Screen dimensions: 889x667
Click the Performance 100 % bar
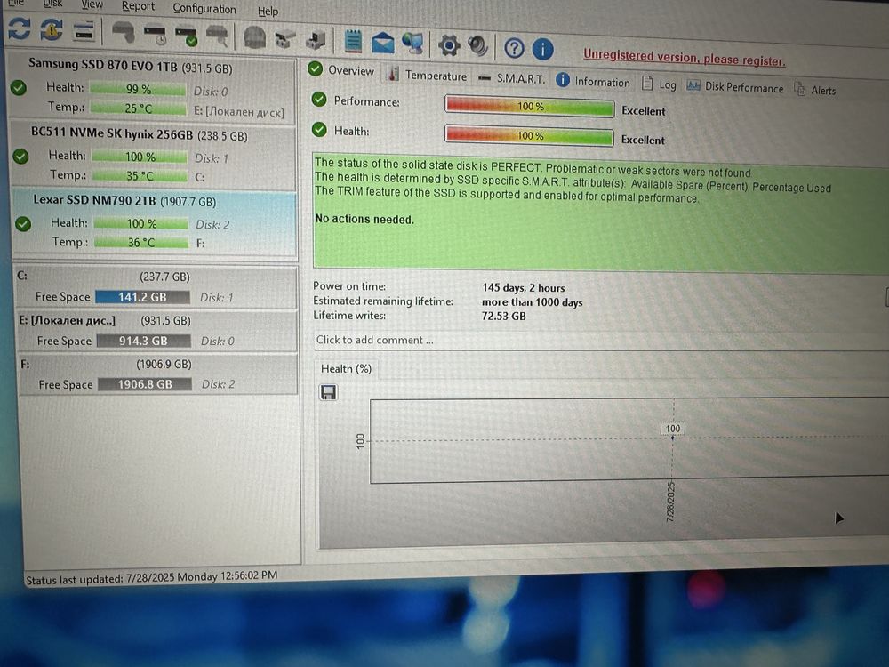(x=530, y=106)
